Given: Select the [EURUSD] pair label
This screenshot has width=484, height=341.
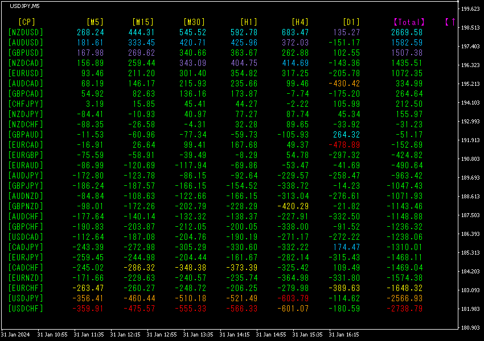Looking at the screenshot, I should pyautogui.click(x=26, y=73).
